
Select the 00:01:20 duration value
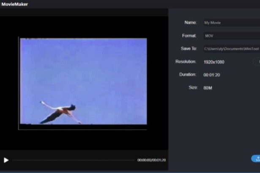click(211, 75)
